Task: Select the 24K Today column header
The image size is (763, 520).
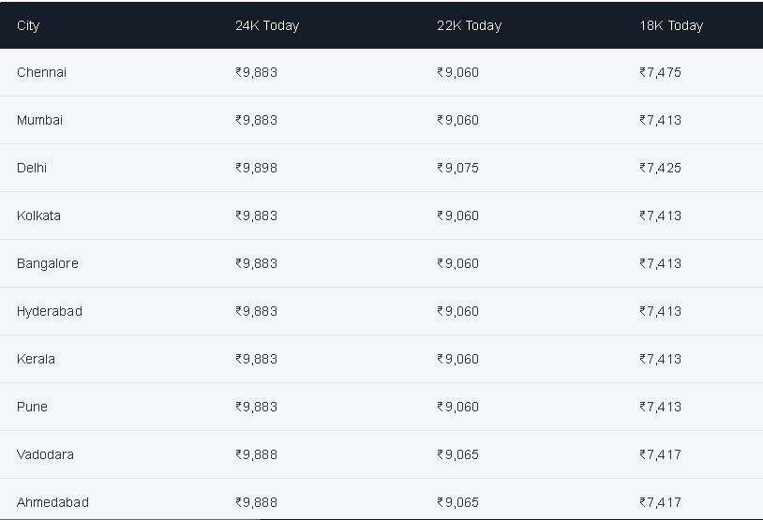Action: (267, 26)
